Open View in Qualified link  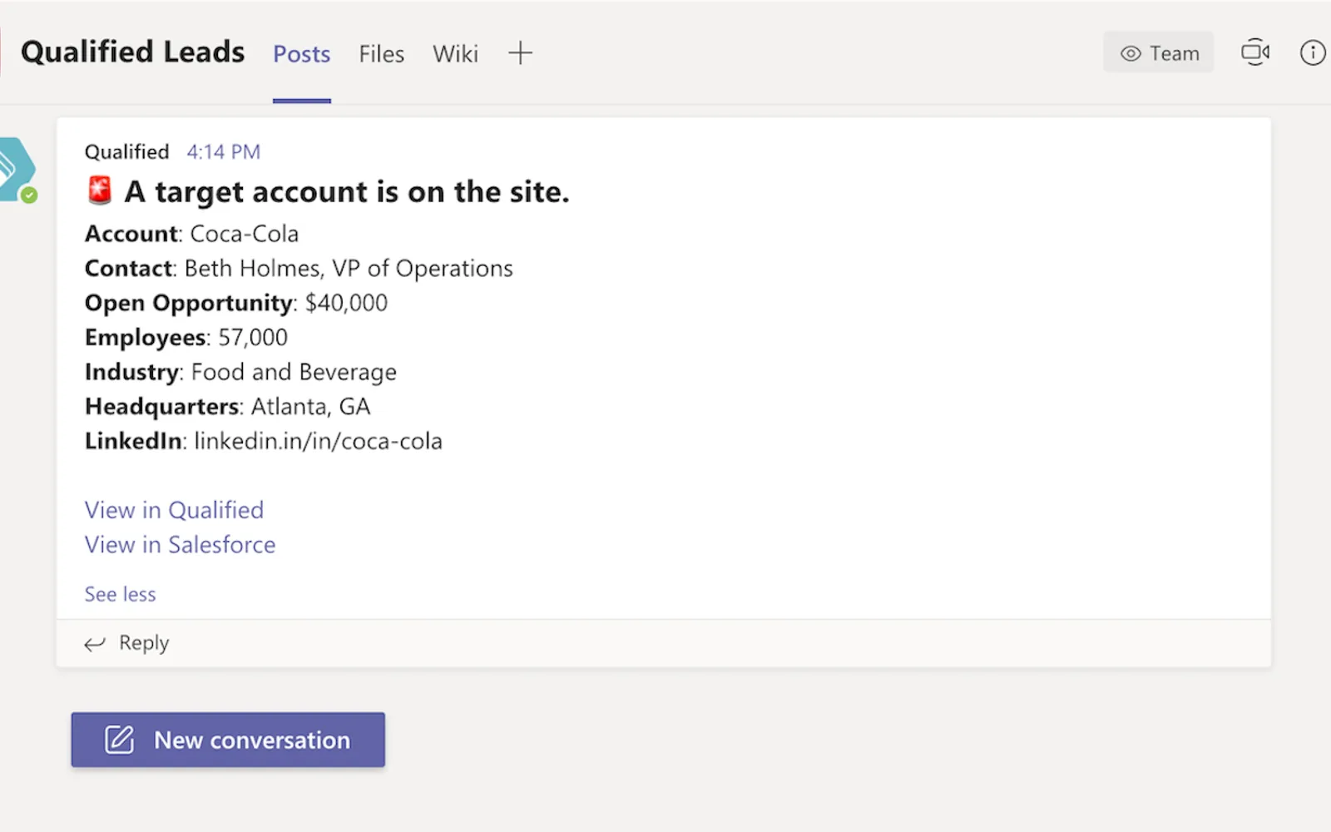coord(174,510)
